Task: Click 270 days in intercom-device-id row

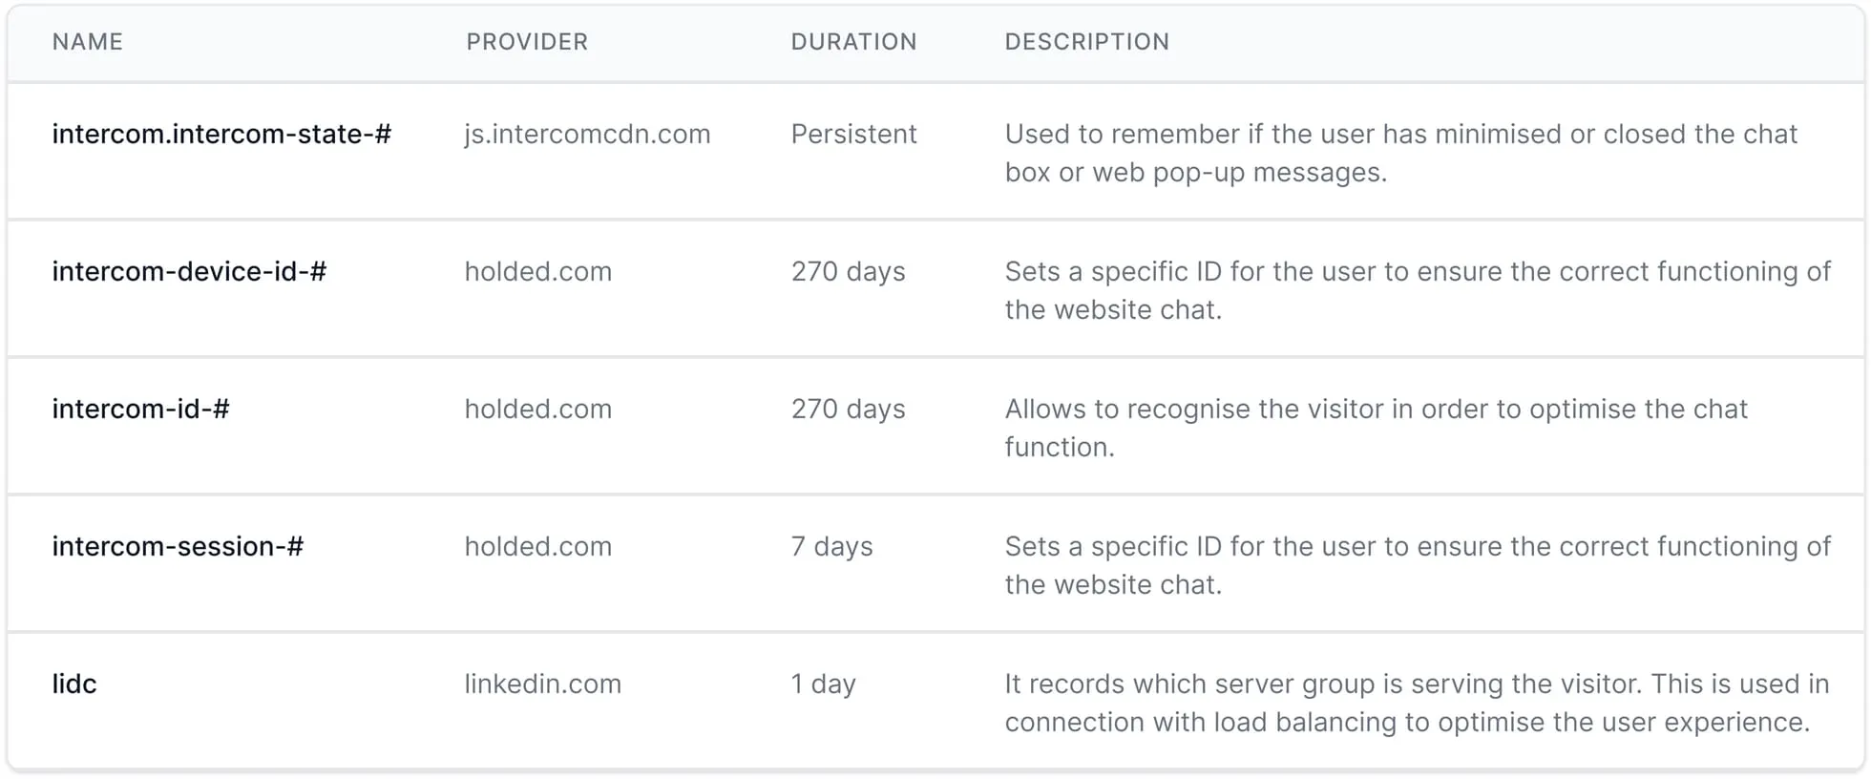Action: [848, 271]
